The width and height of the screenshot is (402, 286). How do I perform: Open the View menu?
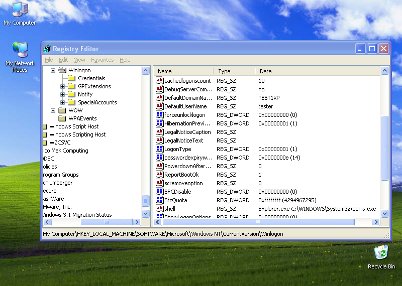pos(79,60)
